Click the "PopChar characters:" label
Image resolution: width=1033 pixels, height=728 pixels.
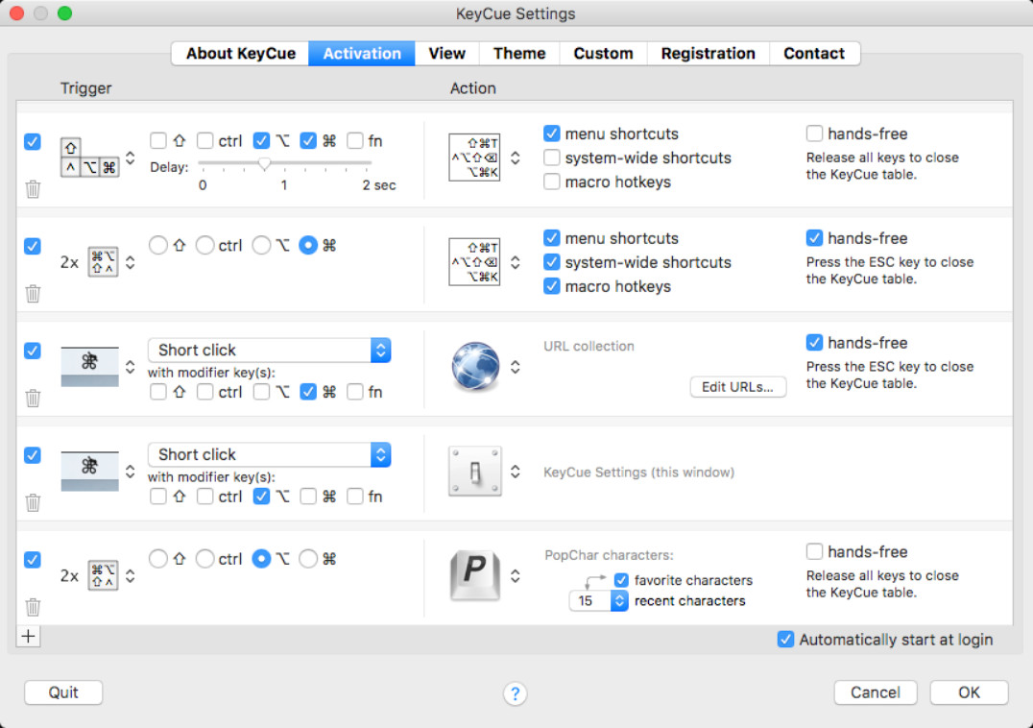coord(609,555)
